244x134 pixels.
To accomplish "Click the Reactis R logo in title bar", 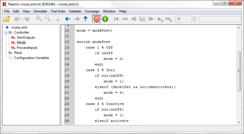I will 4,4.
